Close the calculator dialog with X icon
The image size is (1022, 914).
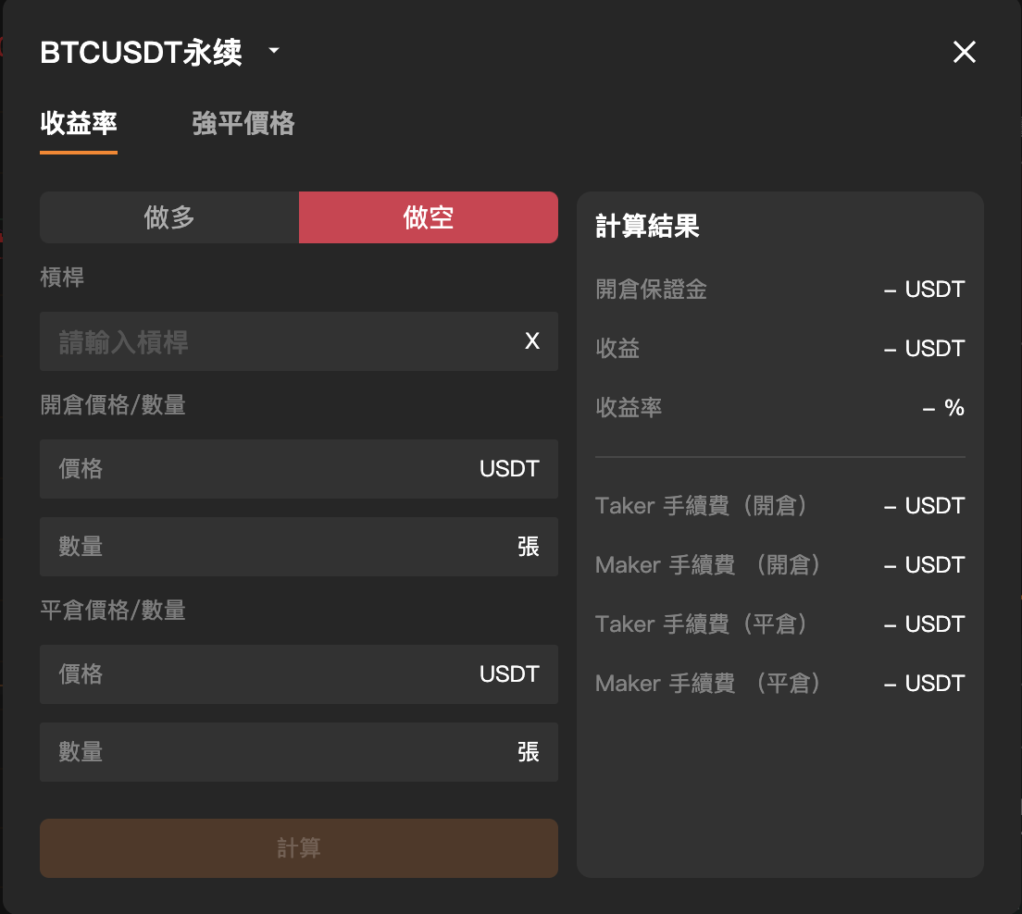964,52
